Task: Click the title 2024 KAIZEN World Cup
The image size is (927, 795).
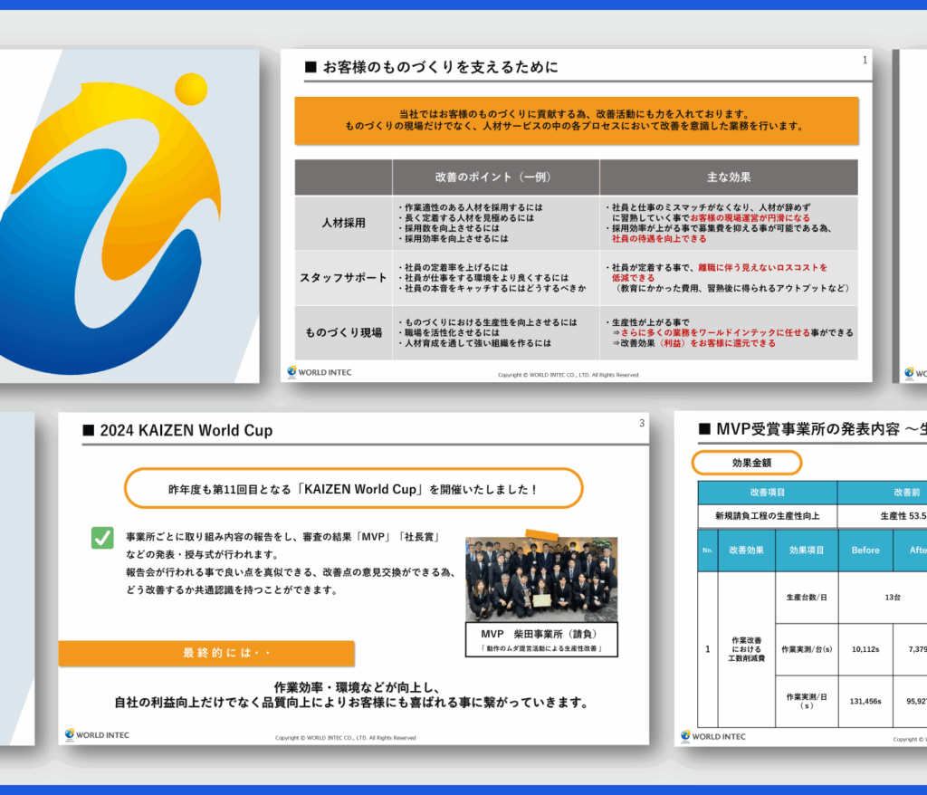Action: coord(186,430)
